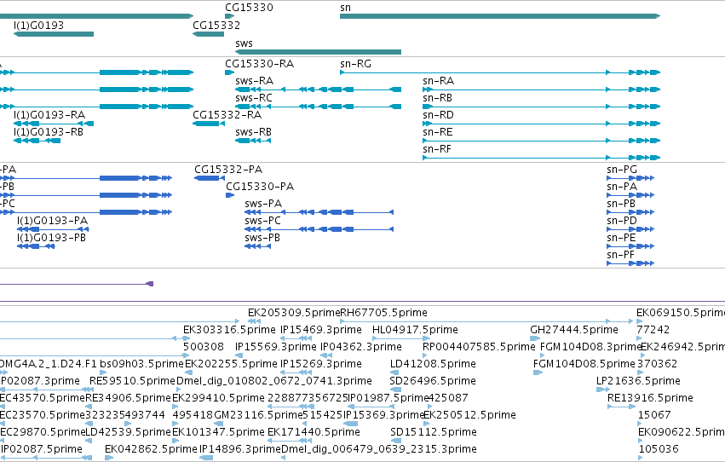Select the CG15330-PA protein label

(260, 187)
